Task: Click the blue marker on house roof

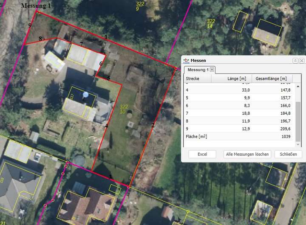Action: pyautogui.click(x=86, y=95)
